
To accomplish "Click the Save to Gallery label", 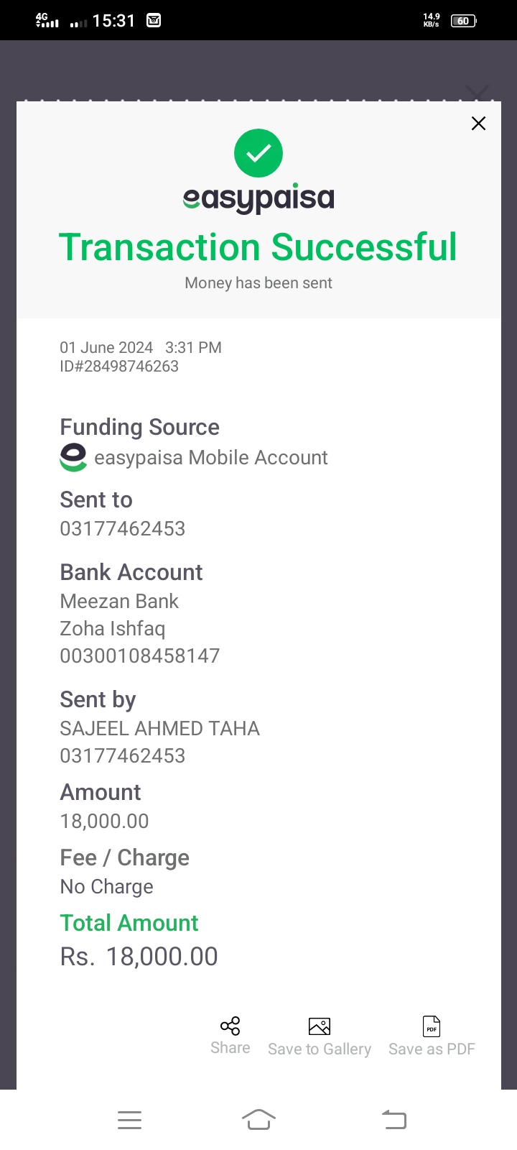I will click(320, 1049).
